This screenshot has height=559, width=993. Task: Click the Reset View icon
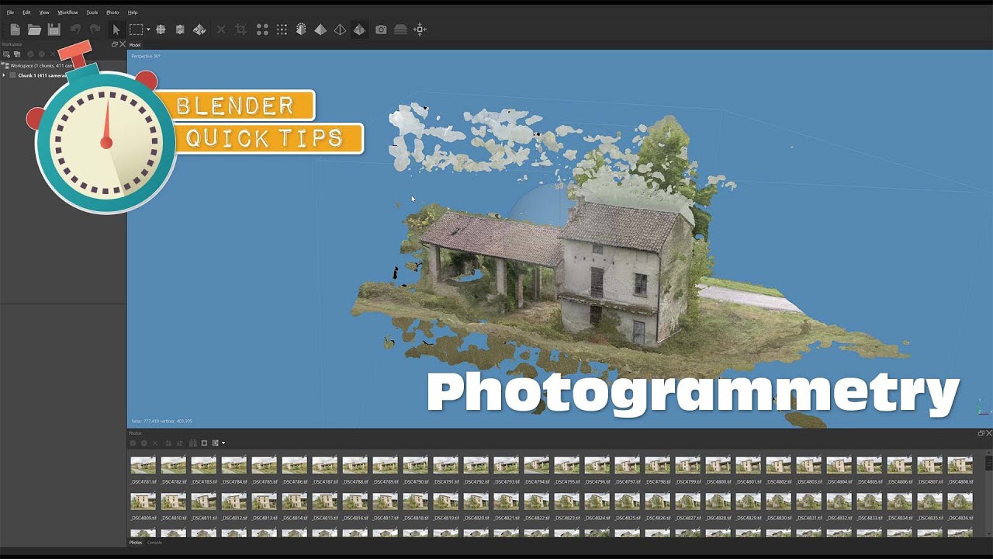tap(420, 30)
